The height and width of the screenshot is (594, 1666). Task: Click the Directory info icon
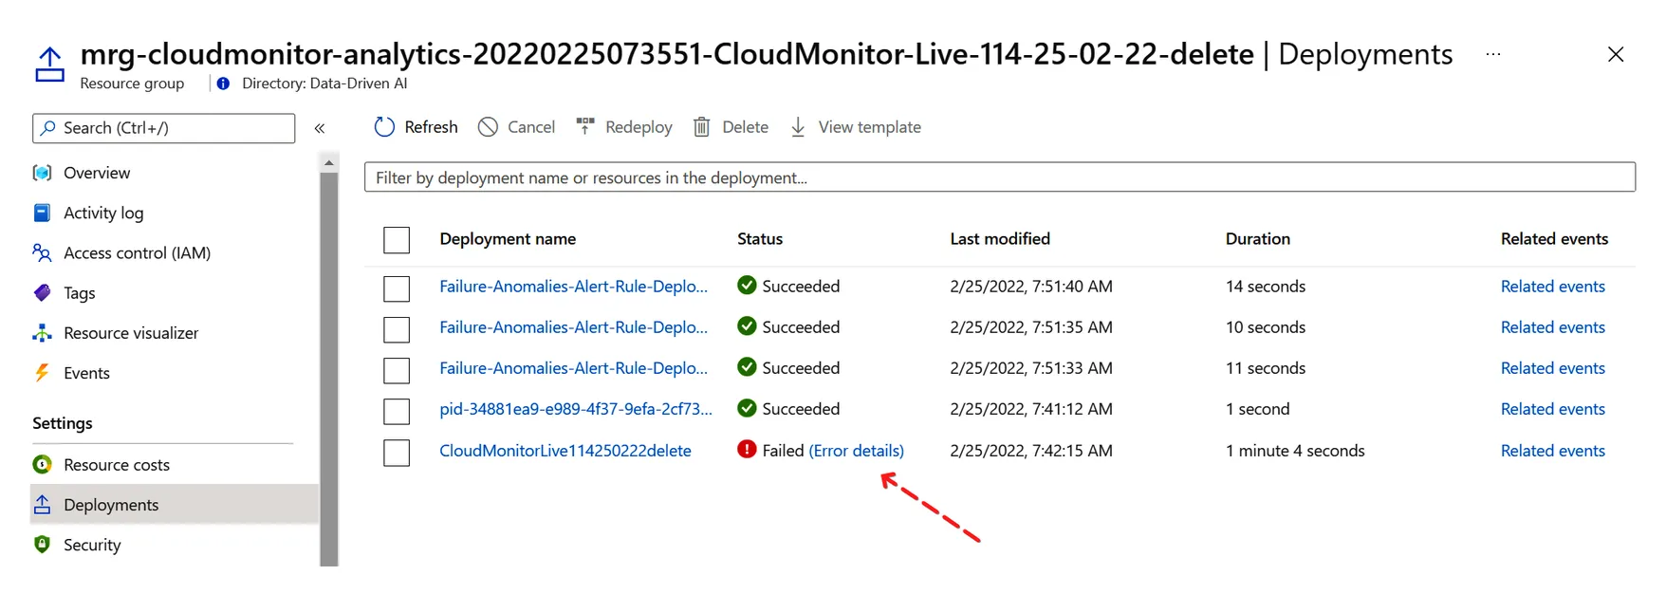pos(223,84)
